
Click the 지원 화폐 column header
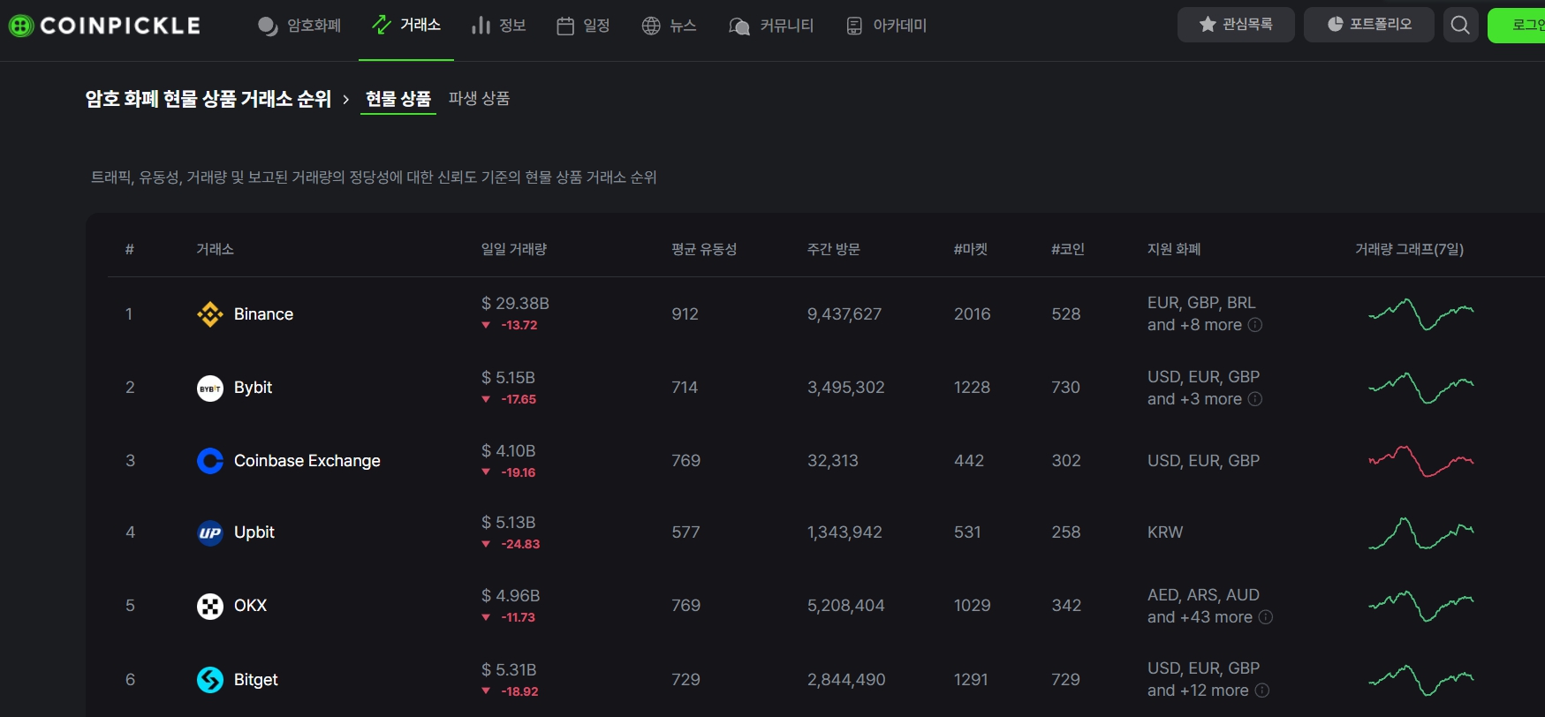(1174, 249)
